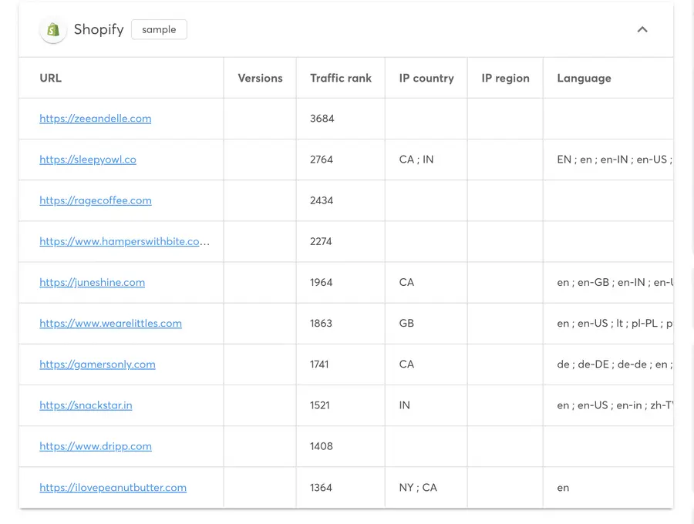Viewport: 694px width, 524px height.
Task: Select the Language column header
Action: pyautogui.click(x=584, y=78)
